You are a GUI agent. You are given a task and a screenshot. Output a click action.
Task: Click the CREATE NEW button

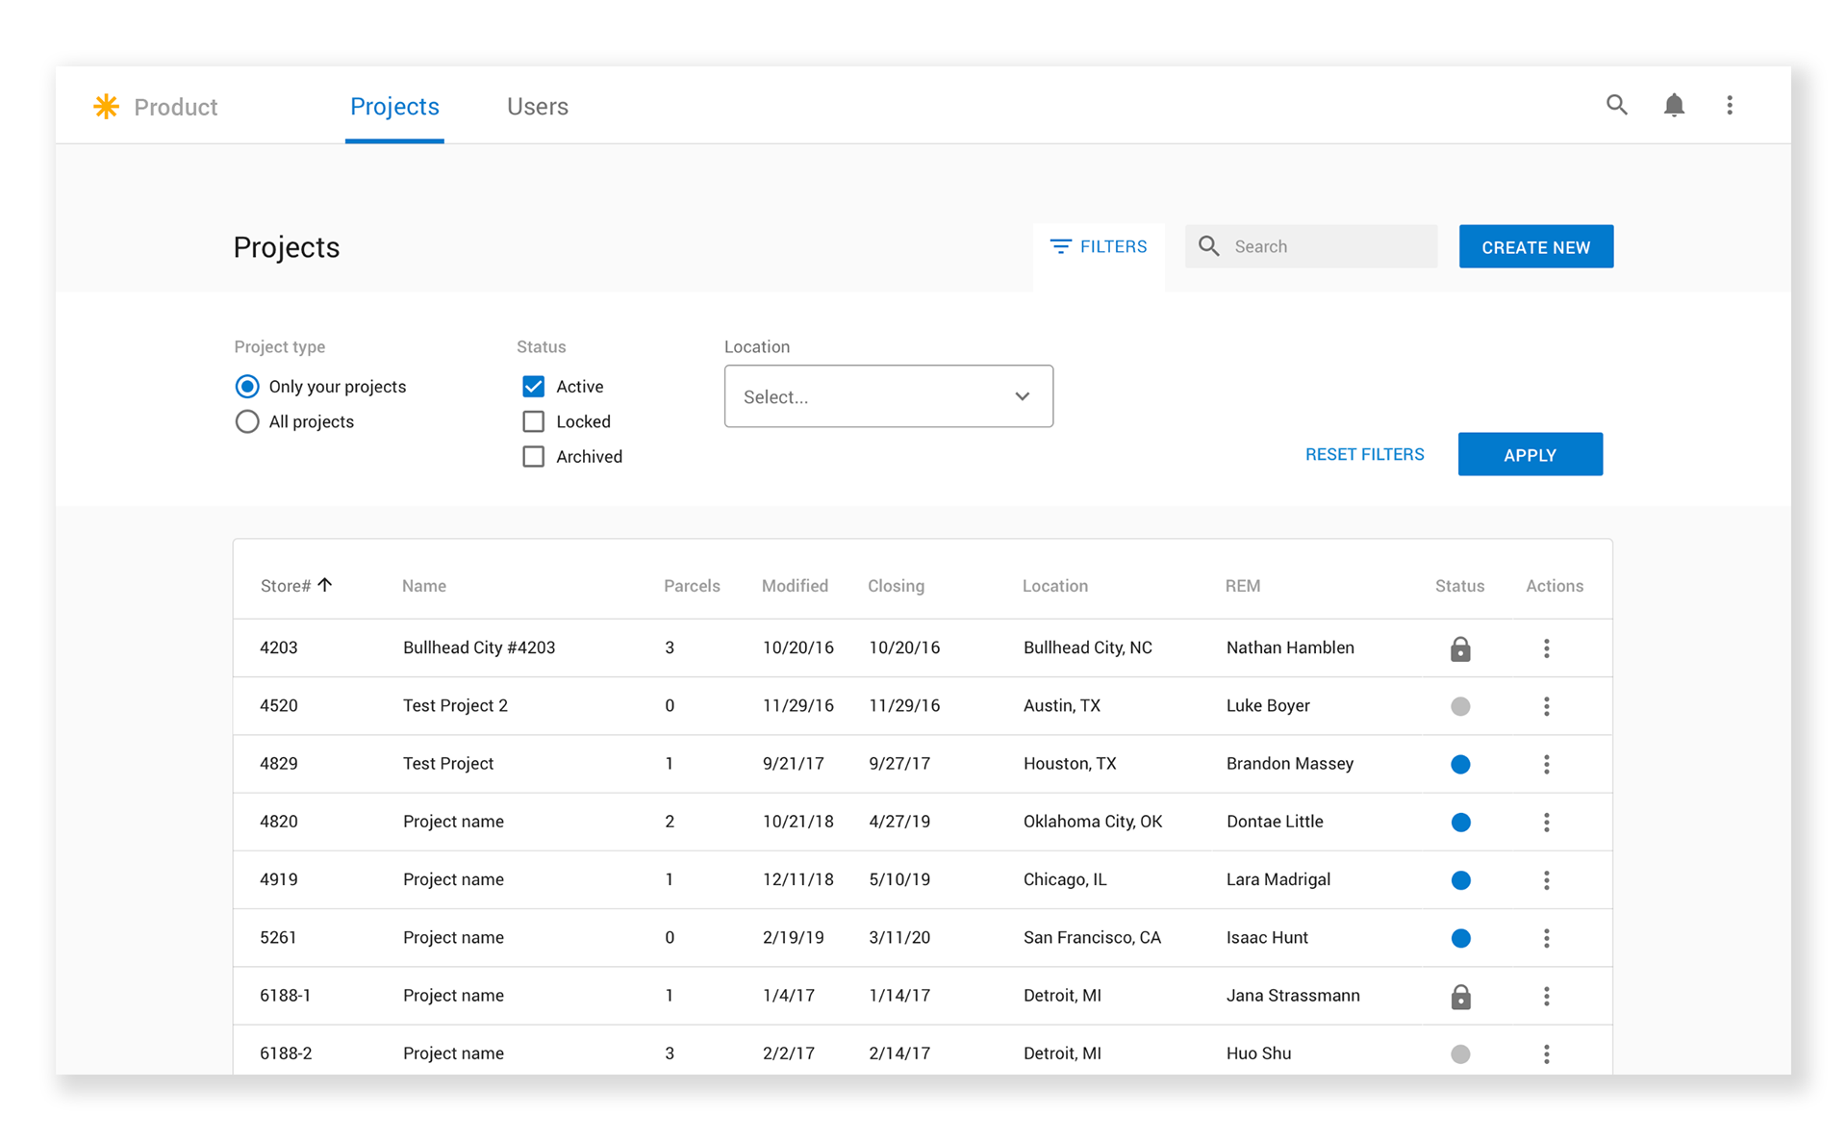point(1535,246)
